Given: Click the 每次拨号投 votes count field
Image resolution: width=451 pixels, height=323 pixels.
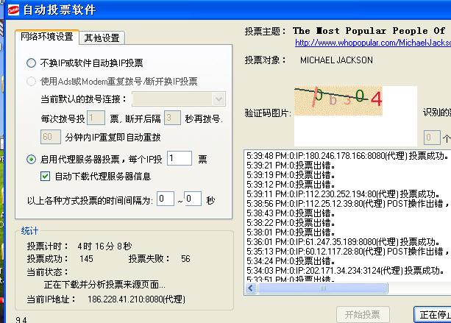Looking at the screenshot, I should (96, 118).
